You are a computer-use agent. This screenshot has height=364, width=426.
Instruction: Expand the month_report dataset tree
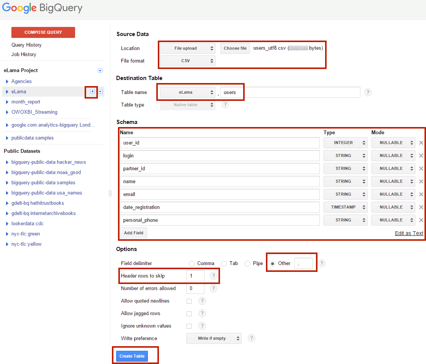(x=7, y=102)
